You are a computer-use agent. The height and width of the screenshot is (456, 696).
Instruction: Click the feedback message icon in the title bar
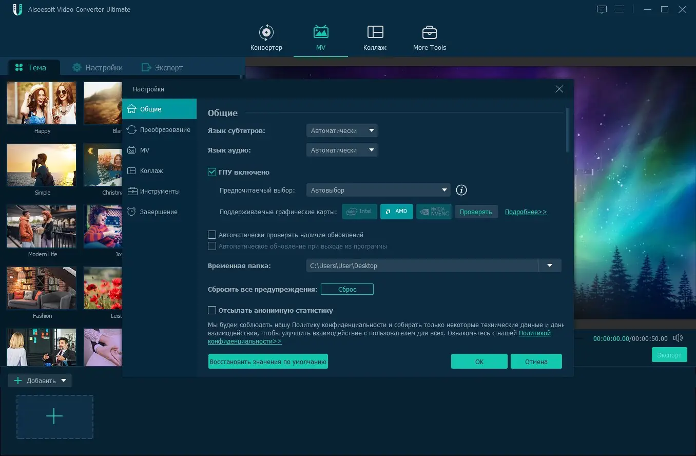[x=602, y=9]
